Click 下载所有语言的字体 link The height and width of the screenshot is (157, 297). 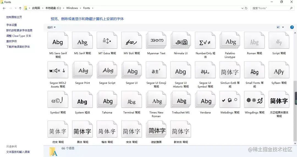(18, 47)
